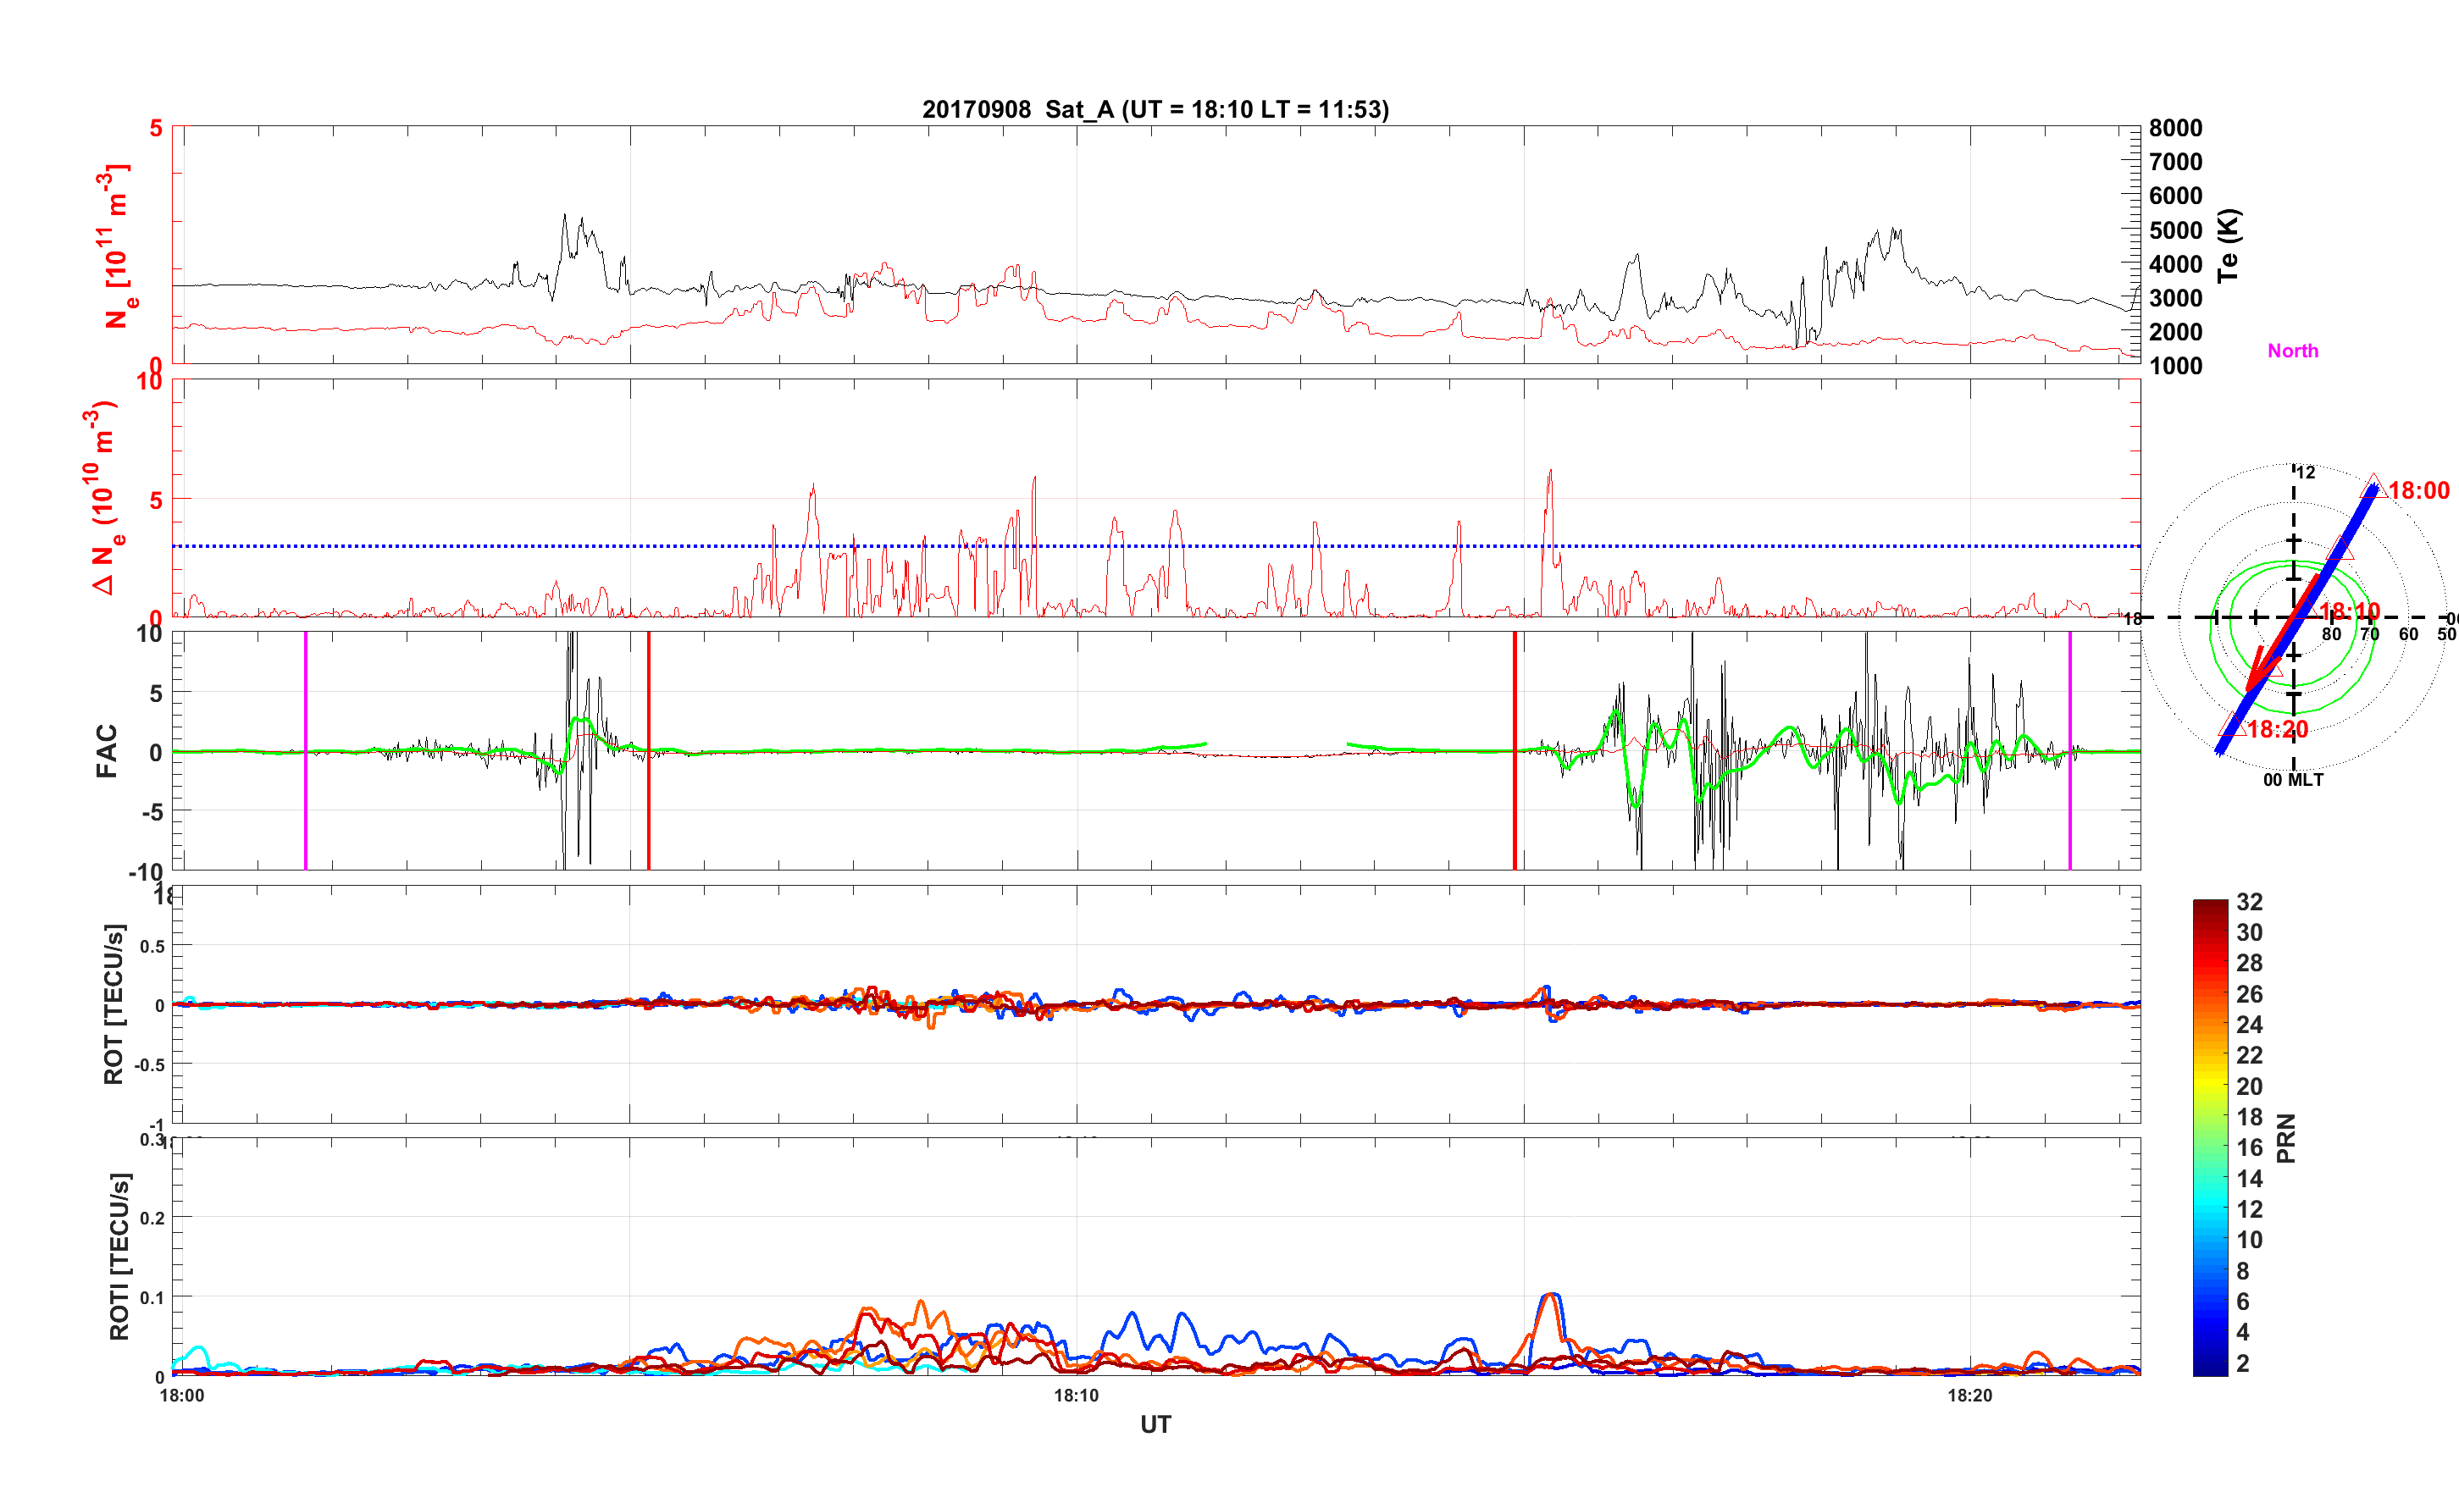Click the 18:10 tick label on the UT axis
Image resolution: width=2459 pixels, height=1487 pixels.
(x=1076, y=1396)
